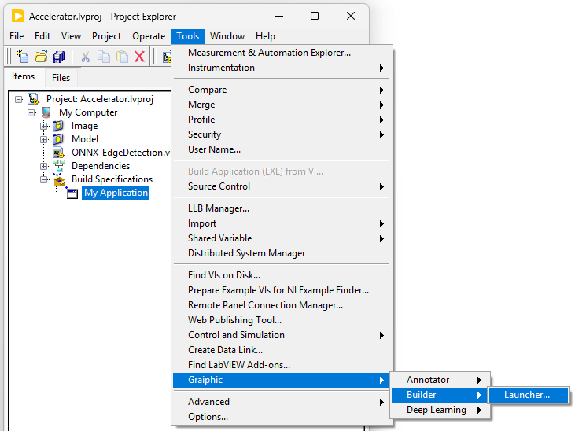Screen dimensions: 575x431
Task: Expand the Image folder node
Action: (x=45, y=126)
